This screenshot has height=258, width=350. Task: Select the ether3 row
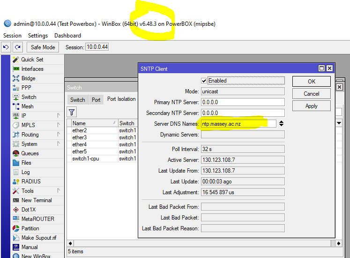[x=102, y=137]
